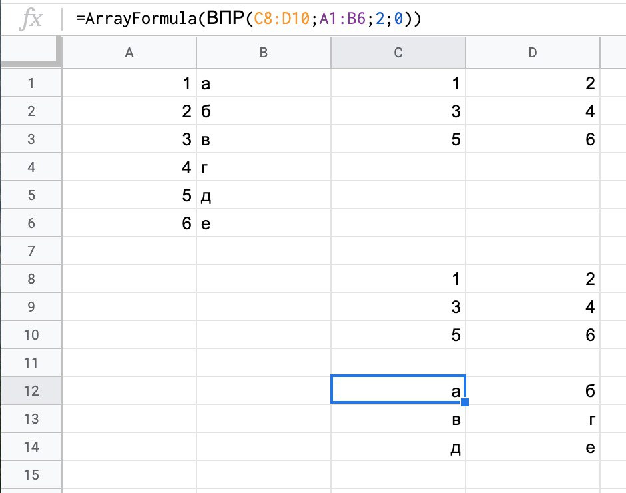Click cell A3 containing 3

tap(129, 139)
